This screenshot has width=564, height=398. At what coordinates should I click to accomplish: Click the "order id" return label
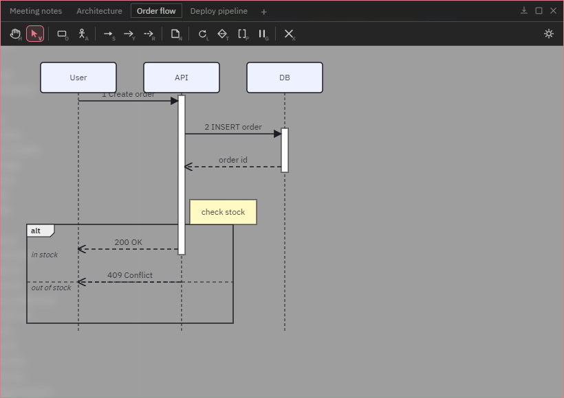pos(233,160)
